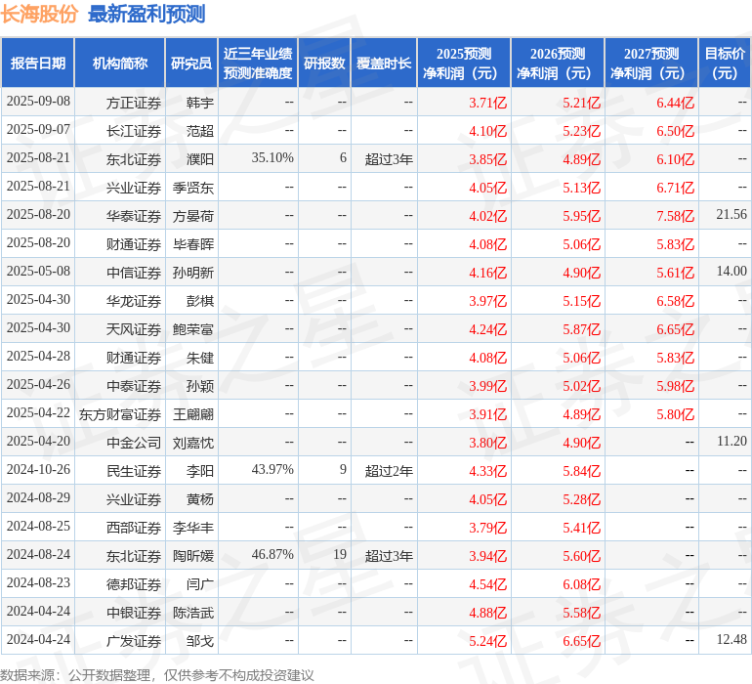Select the date 2024-08-29

tap(38, 497)
